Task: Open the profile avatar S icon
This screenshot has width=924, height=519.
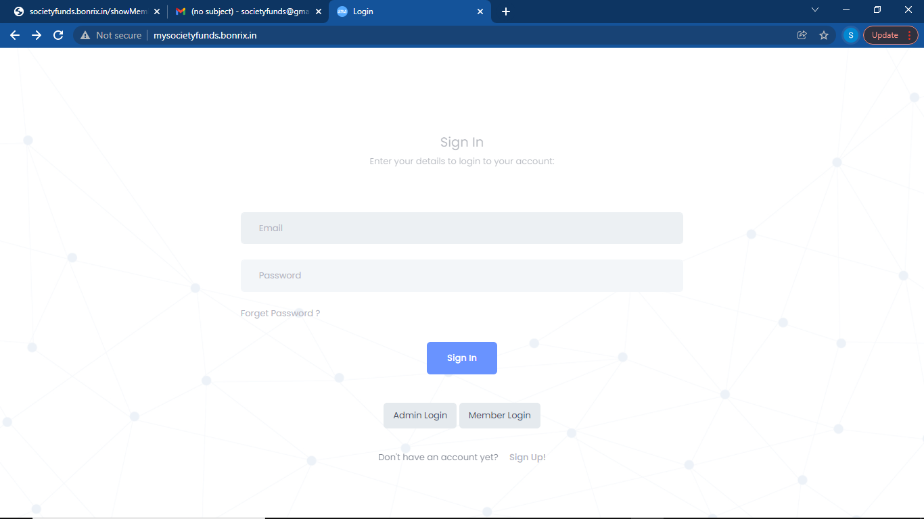Action: coord(850,35)
